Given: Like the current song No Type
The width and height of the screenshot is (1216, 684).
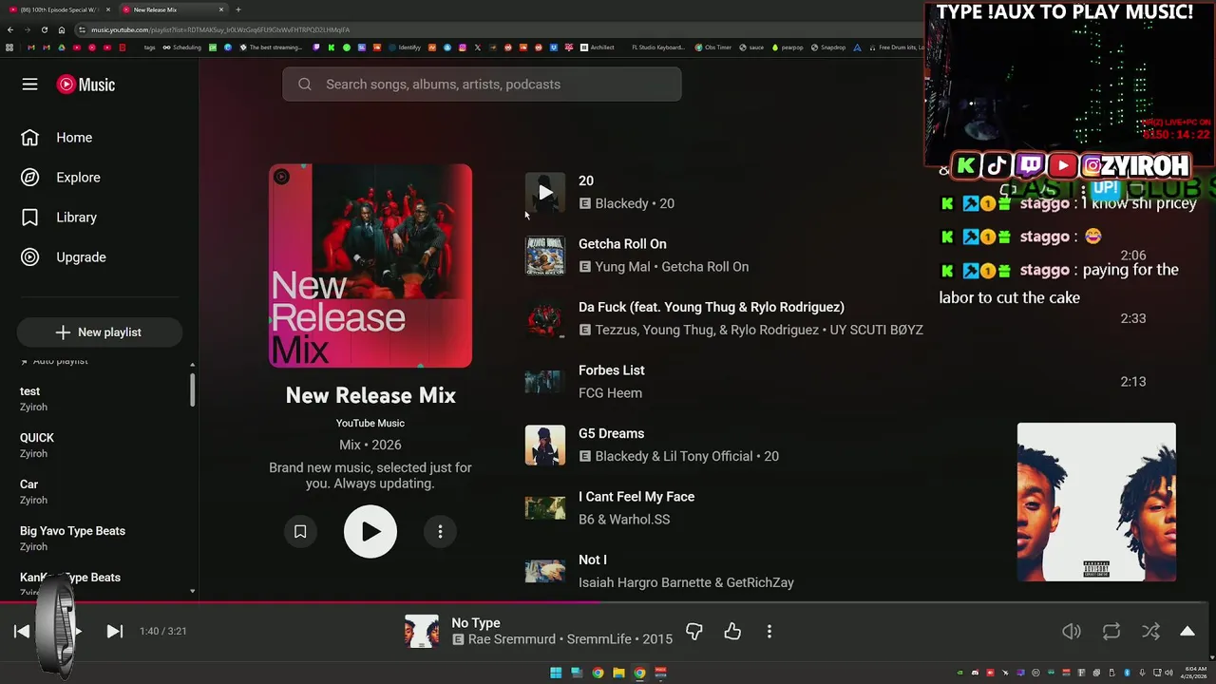Looking at the screenshot, I should (732, 631).
